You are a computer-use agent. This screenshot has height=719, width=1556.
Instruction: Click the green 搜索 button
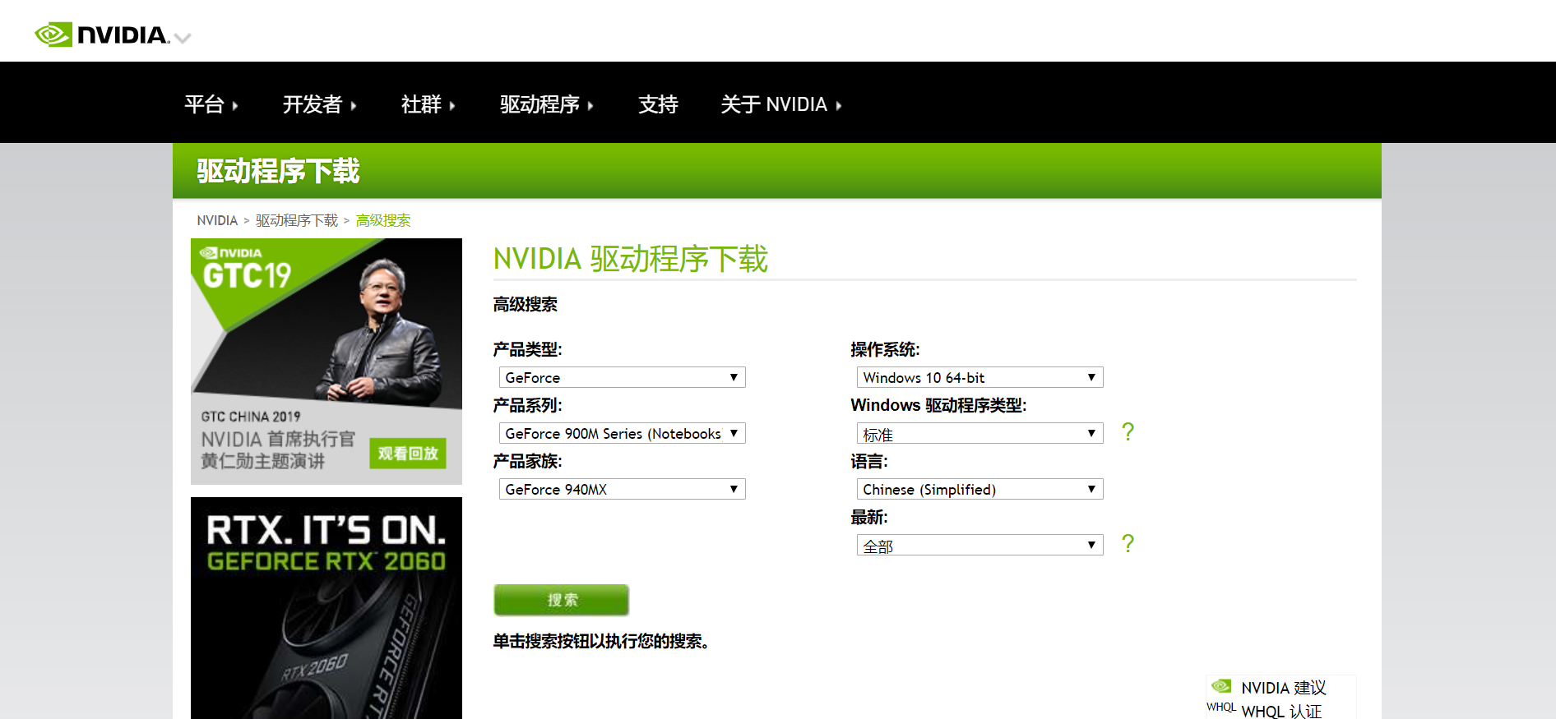[x=562, y=600]
